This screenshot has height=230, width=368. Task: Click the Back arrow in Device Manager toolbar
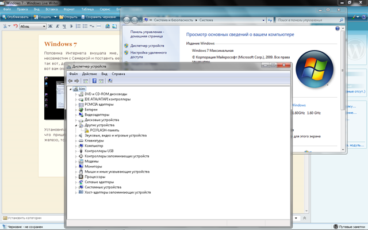(x=70, y=81)
